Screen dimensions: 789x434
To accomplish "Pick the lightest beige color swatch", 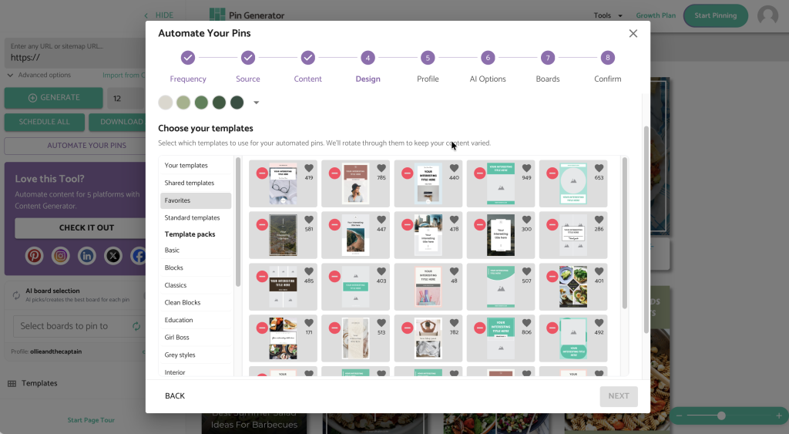I will click(166, 103).
